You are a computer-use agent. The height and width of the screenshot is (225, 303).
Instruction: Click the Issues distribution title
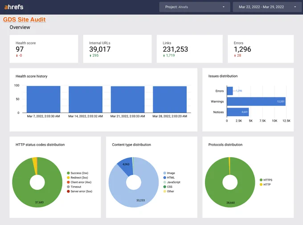point(223,76)
